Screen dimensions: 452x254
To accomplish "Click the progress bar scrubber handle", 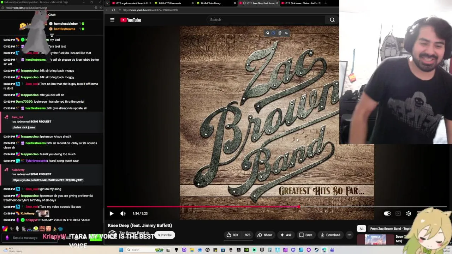I will tap(299, 207).
